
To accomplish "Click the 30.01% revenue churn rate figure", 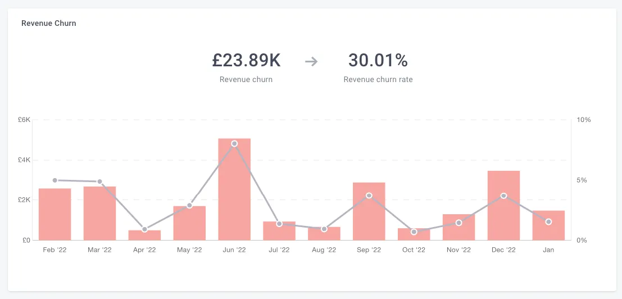I will (378, 61).
